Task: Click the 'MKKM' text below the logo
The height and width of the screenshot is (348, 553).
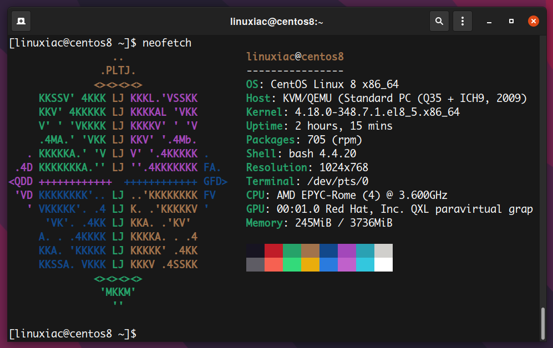Action: pyautogui.click(x=118, y=293)
